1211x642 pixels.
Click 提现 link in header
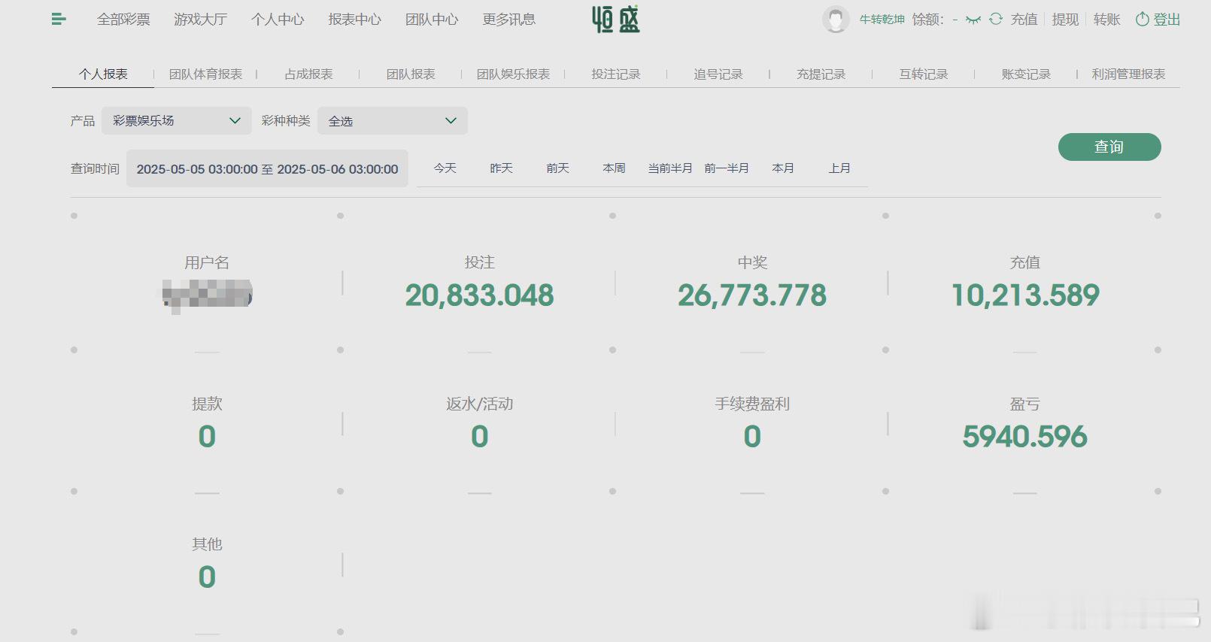(x=1065, y=20)
